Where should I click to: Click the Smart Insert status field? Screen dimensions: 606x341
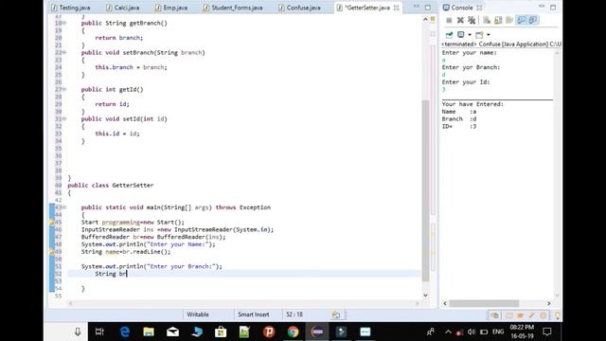pyautogui.click(x=254, y=314)
